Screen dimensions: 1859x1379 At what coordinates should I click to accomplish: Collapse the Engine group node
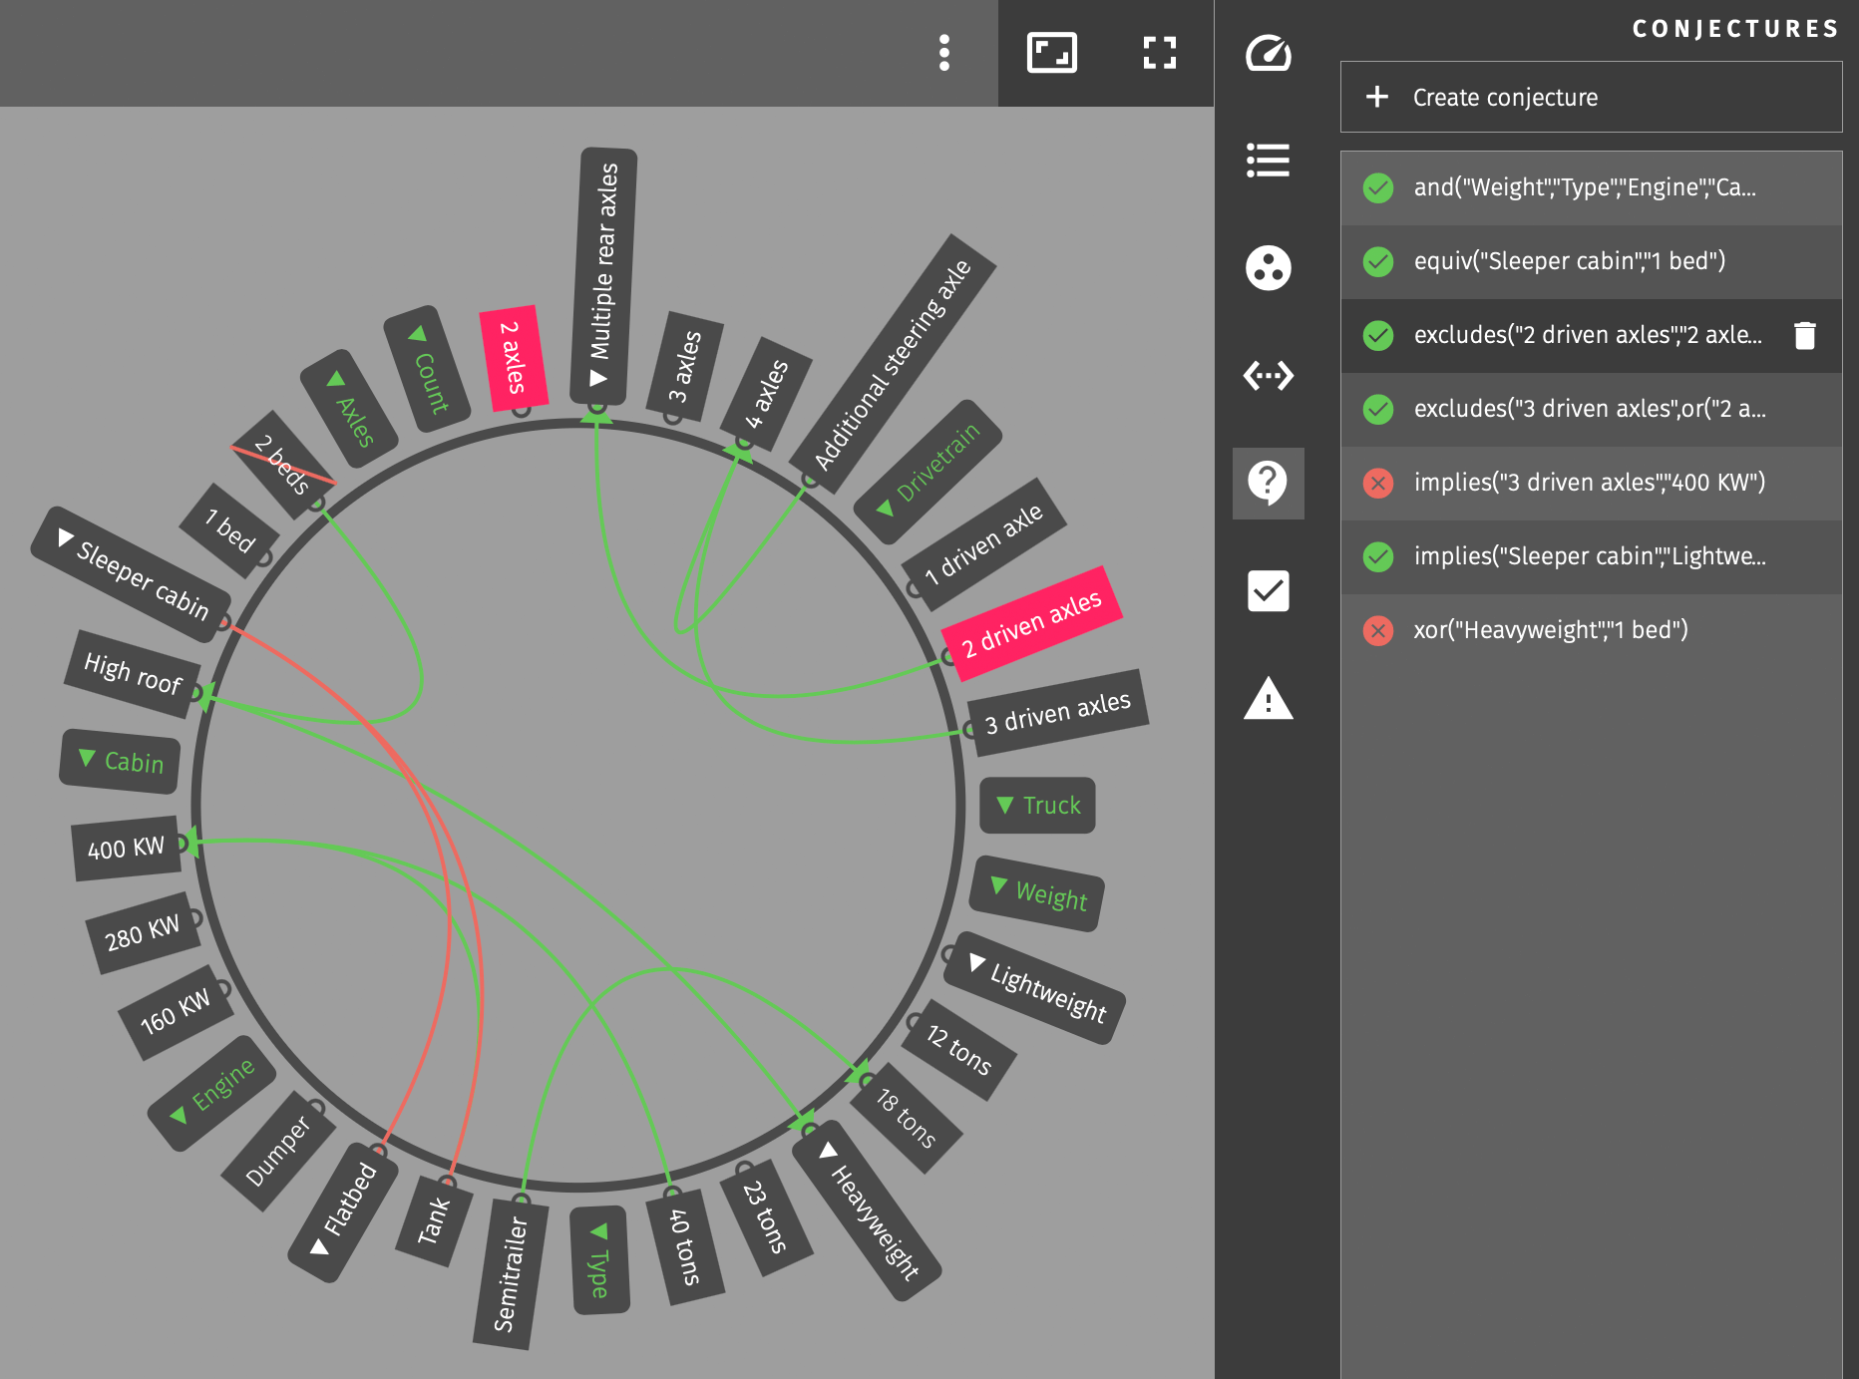[211, 1093]
